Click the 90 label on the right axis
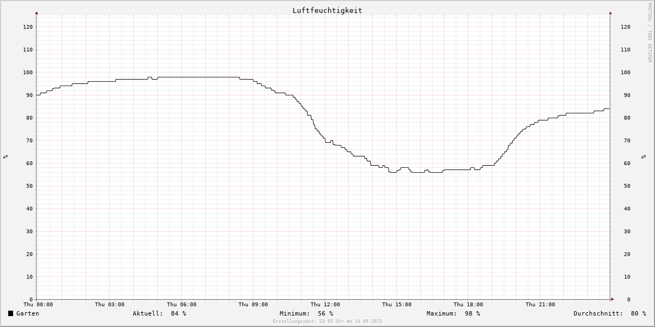The height and width of the screenshot is (327, 655). pos(628,95)
